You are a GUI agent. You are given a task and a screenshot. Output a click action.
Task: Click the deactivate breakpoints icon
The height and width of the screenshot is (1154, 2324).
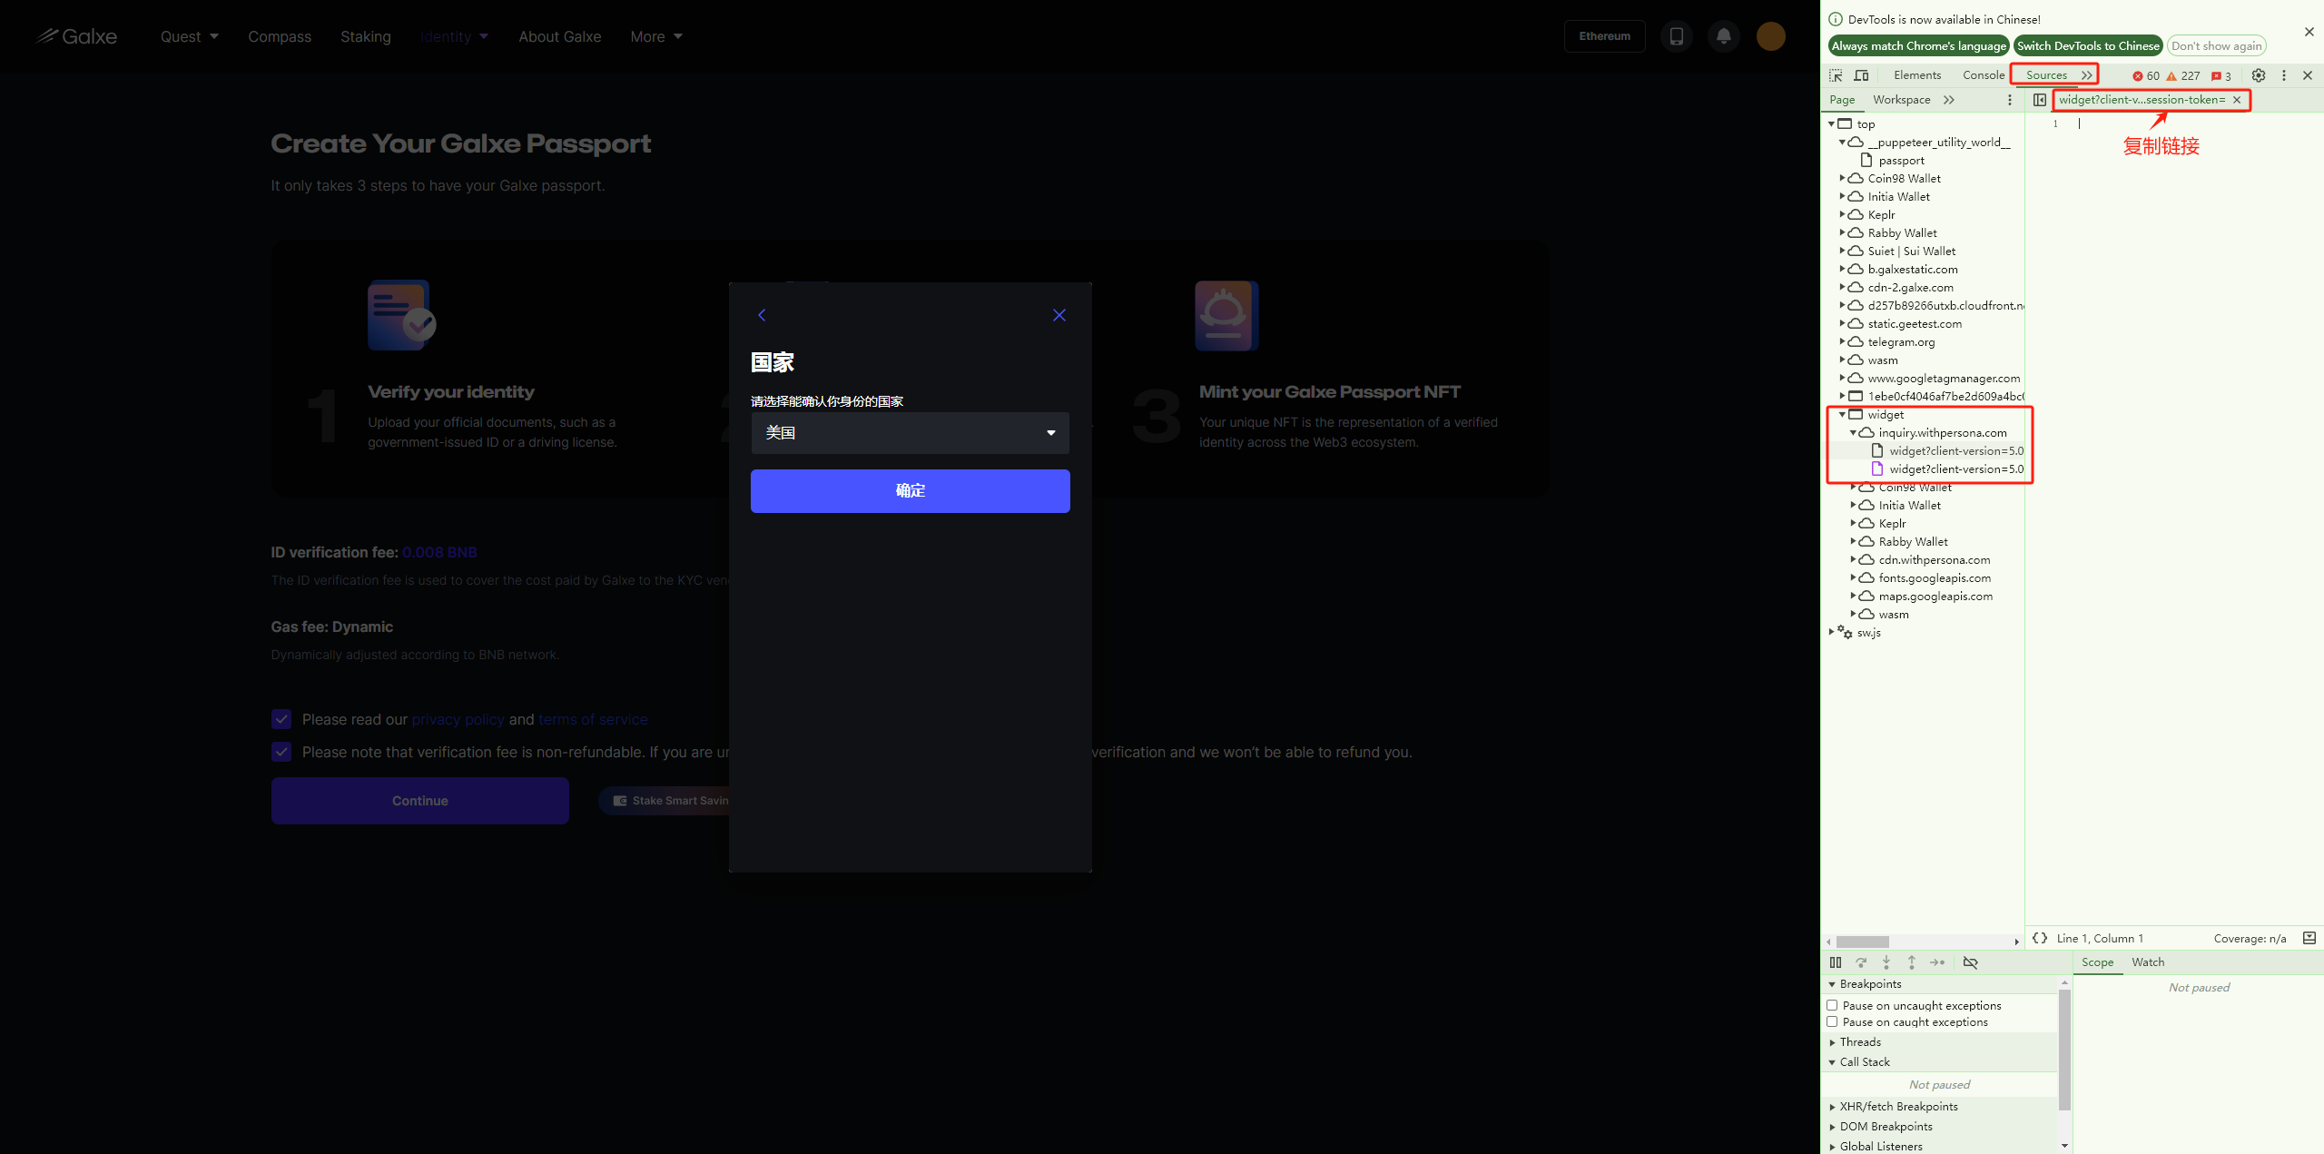pos(1970,962)
